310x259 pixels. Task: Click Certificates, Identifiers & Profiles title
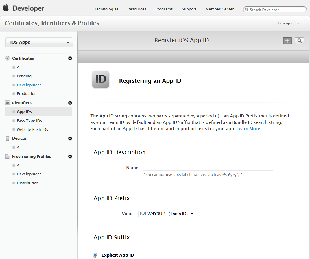52,23
